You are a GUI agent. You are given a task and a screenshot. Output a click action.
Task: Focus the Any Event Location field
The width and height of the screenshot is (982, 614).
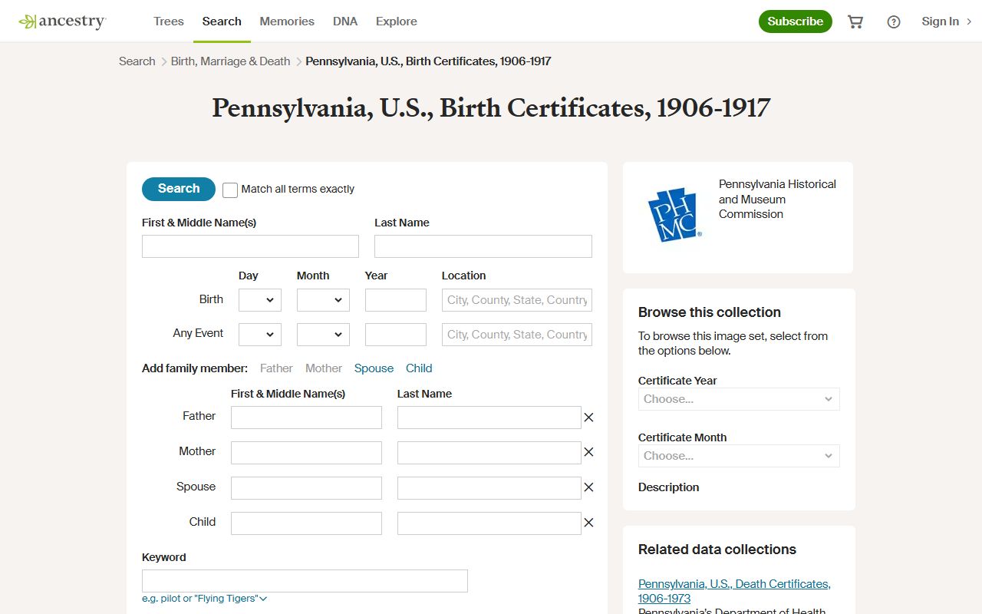517,335
